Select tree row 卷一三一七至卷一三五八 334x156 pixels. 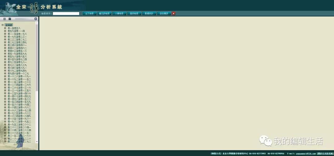19,91
